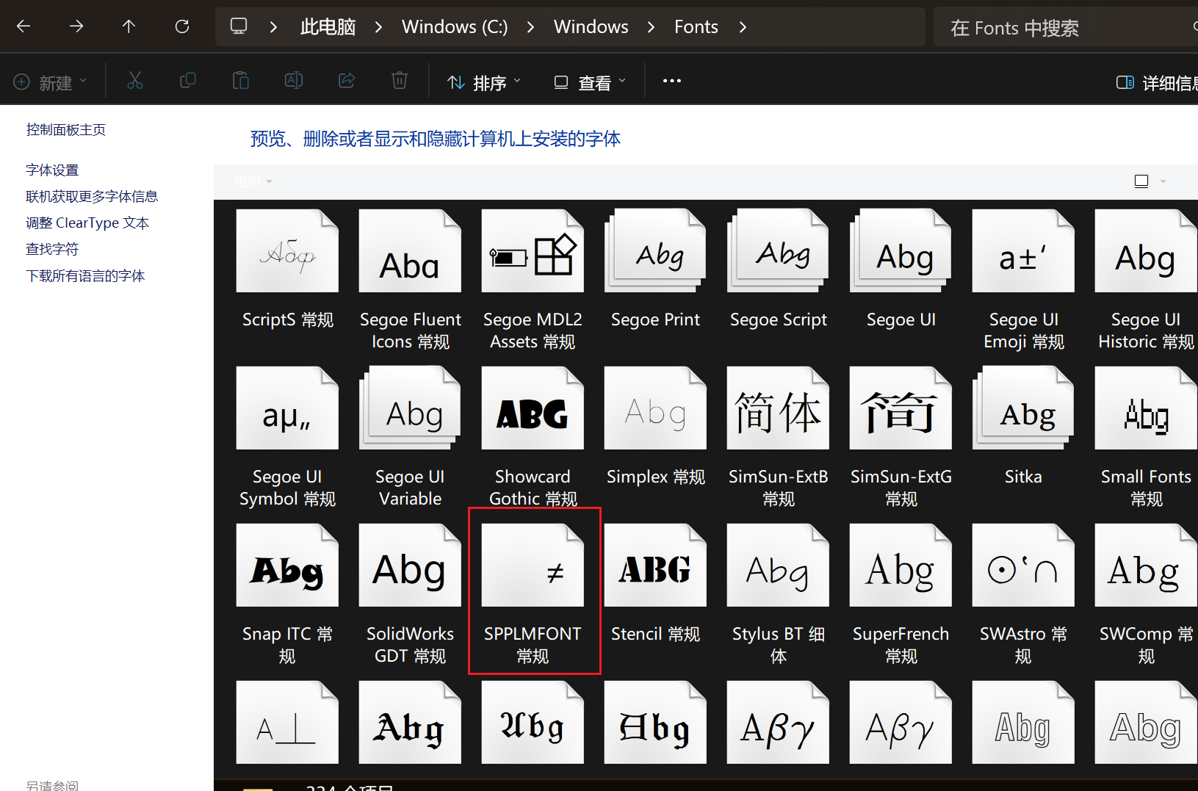Select the Segoe Print font family

(655, 270)
